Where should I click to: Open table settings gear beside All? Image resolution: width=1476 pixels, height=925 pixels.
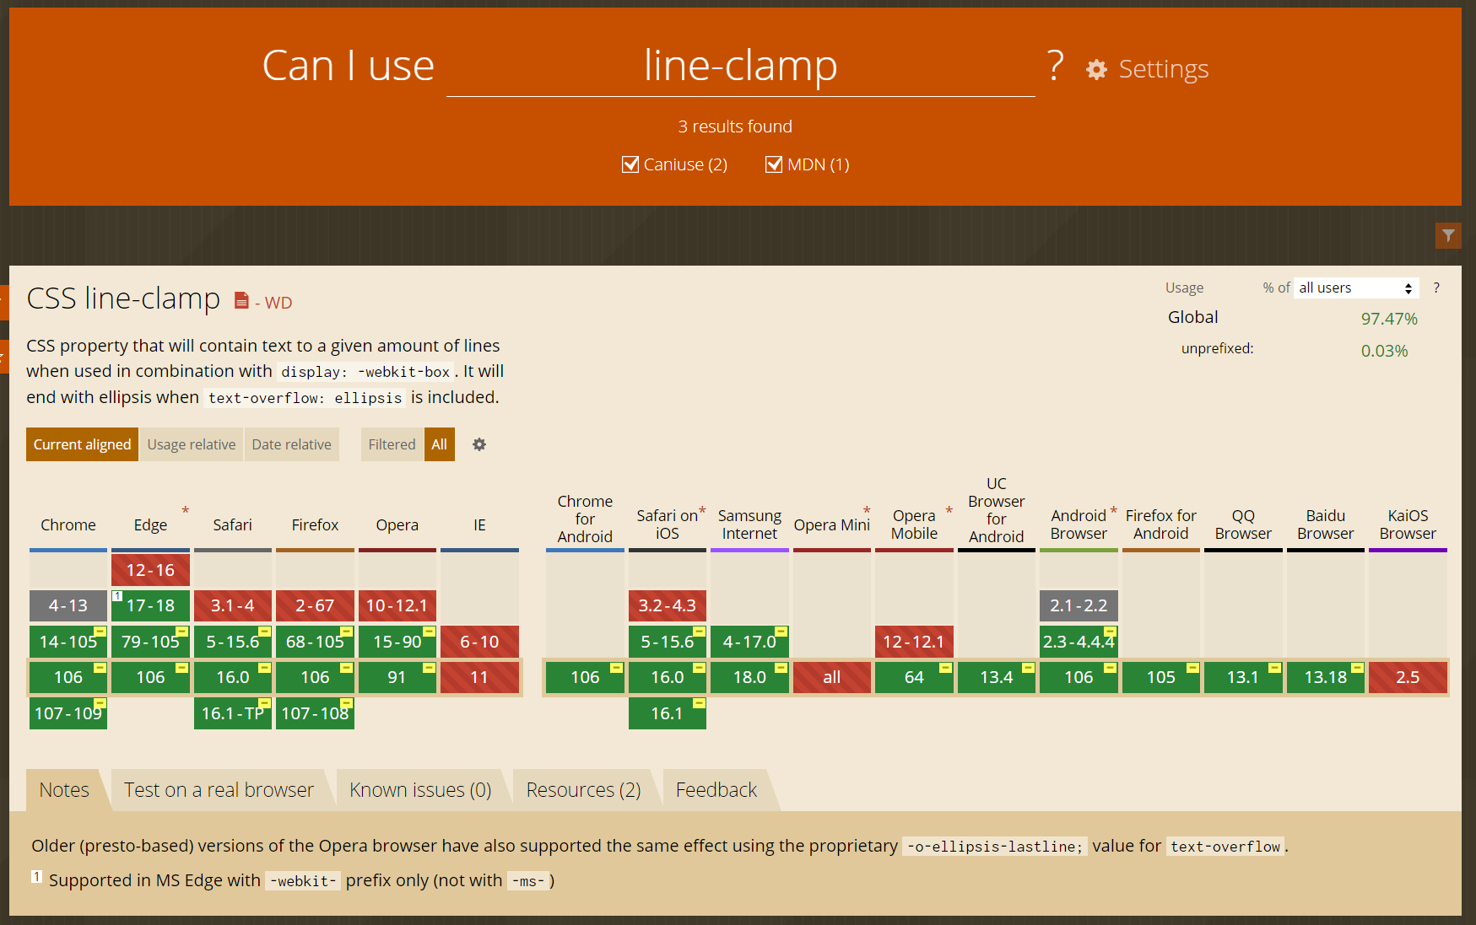(479, 444)
